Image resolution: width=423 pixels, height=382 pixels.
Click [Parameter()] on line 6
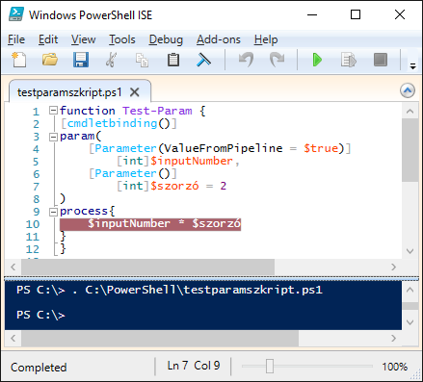tap(133, 173)
